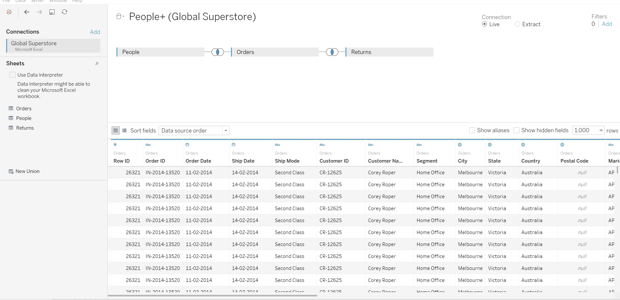Click the Ship Mode Abc type icon
Screen dimensions: 620x300
point(277,145)
